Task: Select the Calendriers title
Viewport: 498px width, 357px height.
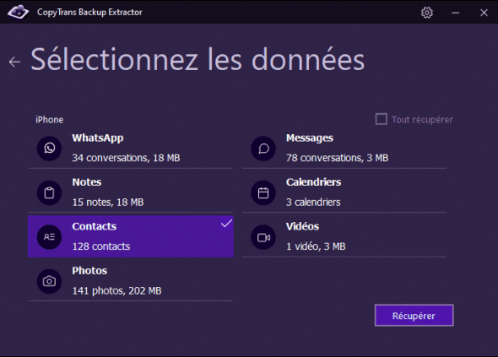Action: pyautogui.click(x=313, y=182)
